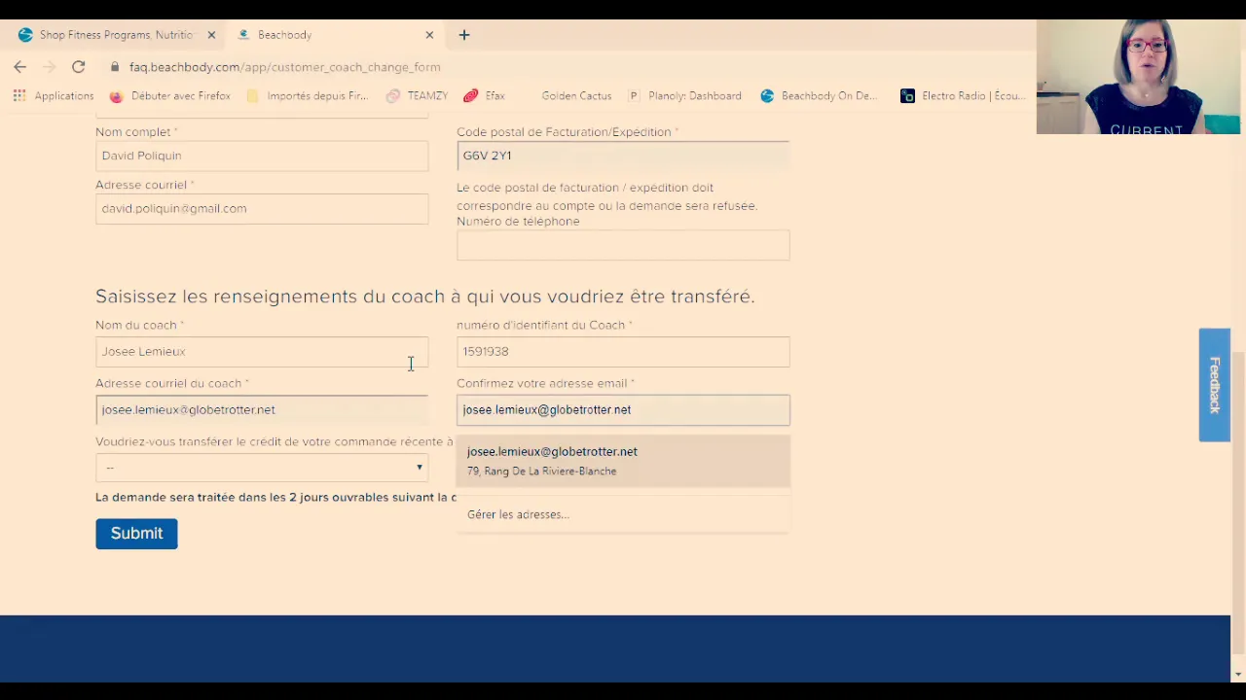Open the TEAMZY bookmark

(418, 95)
